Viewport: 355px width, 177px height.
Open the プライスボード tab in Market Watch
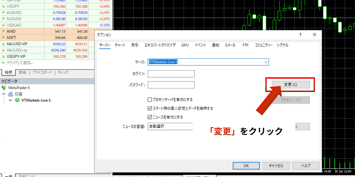click(x=42, y=72)
